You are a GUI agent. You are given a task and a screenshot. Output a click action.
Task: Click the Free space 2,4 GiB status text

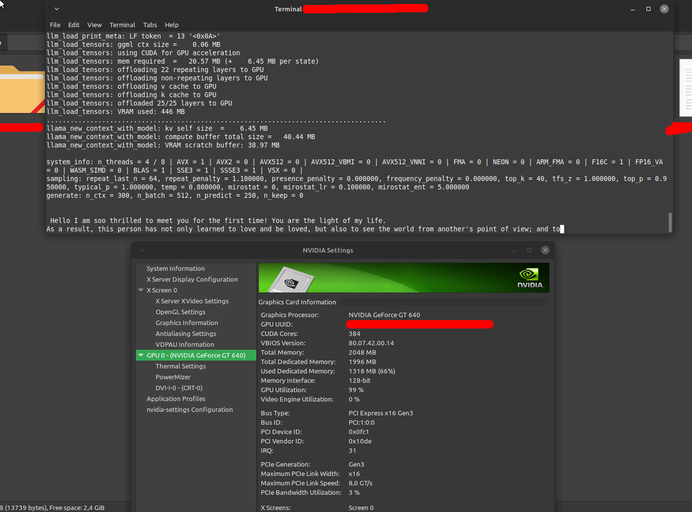pyautogui.click(x=77, y=508)
